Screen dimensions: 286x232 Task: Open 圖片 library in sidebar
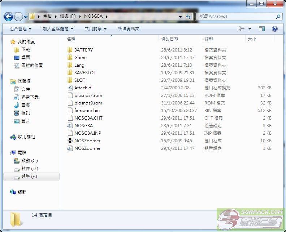[26, 121]
